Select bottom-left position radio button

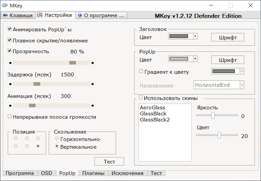(16, 146)
